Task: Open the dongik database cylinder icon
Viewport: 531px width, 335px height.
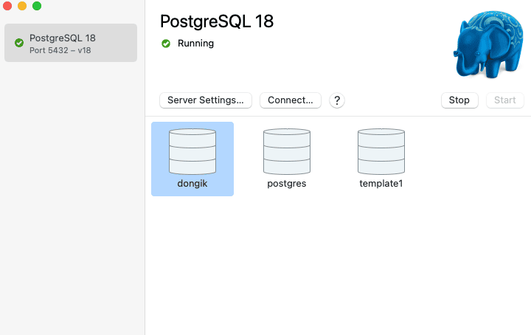Action: pos(192,151)
